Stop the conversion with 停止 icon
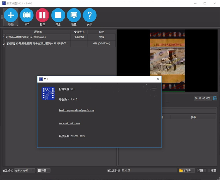This screenshot has height=180, width=220. (58, 15)
